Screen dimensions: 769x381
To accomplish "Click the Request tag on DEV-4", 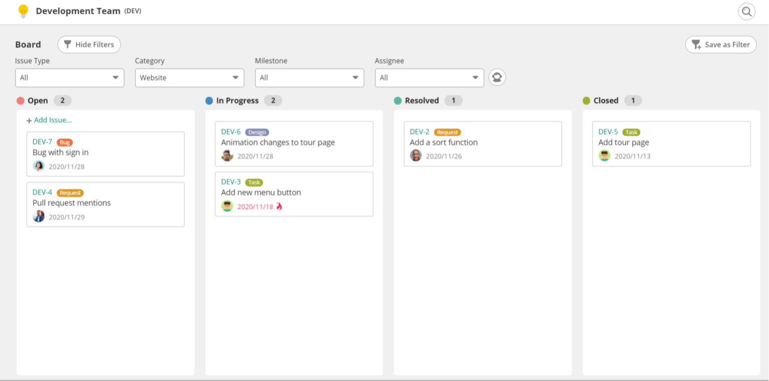I will pyautogui.click(x=70, y=193).
